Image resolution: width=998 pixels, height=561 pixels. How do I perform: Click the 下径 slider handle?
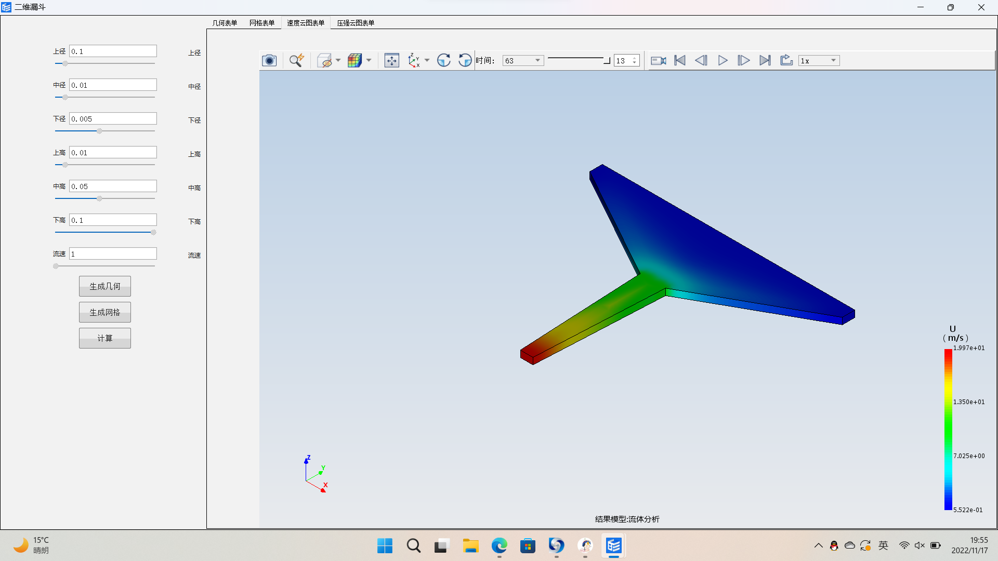tap(99, 131)
